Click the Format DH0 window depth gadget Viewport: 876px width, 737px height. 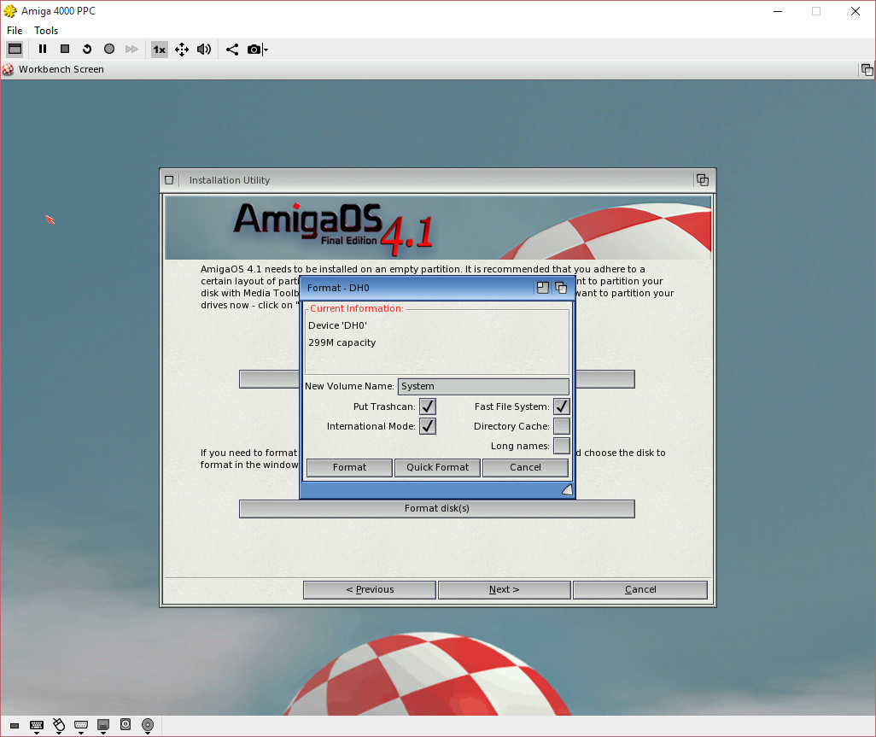(561, 288)
